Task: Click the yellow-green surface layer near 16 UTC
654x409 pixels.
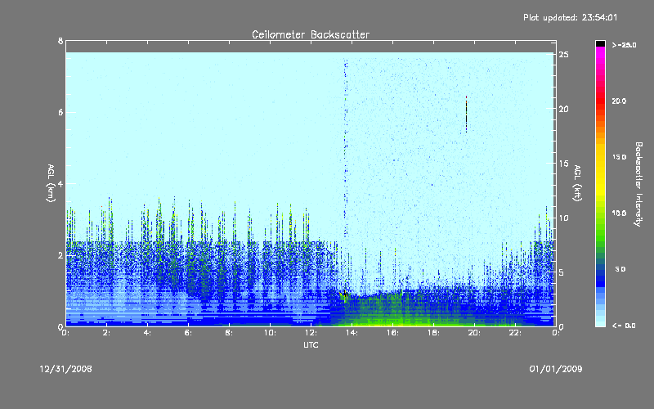Action: click(x=392, y=321)
